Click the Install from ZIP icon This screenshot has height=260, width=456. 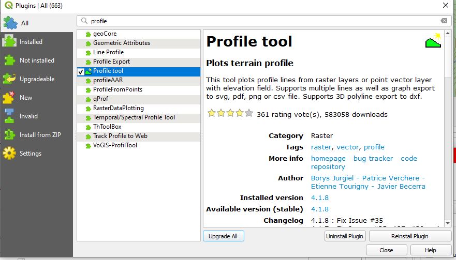pos(9,135)
